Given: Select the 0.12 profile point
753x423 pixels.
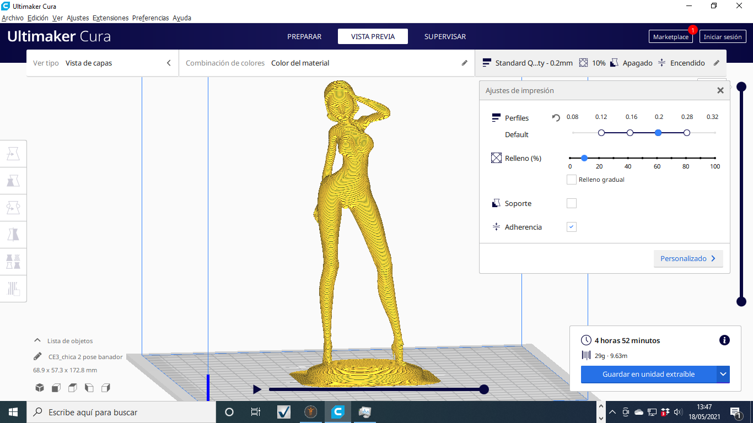Looking at the screenshot, I should [601, 133].
